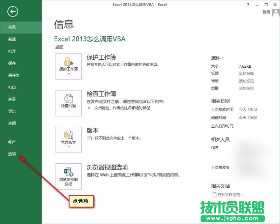The image size is (280, 224).
Task: Open Excel help via the question mark icon
Action: click(247, 5)
